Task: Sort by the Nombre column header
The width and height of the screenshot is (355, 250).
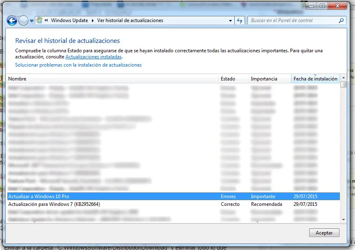Action: tap(112, 79)
